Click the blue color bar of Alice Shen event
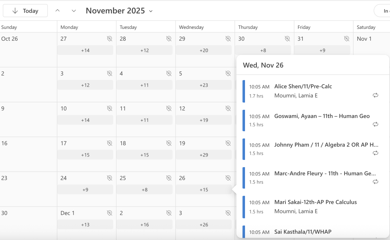 244,91
